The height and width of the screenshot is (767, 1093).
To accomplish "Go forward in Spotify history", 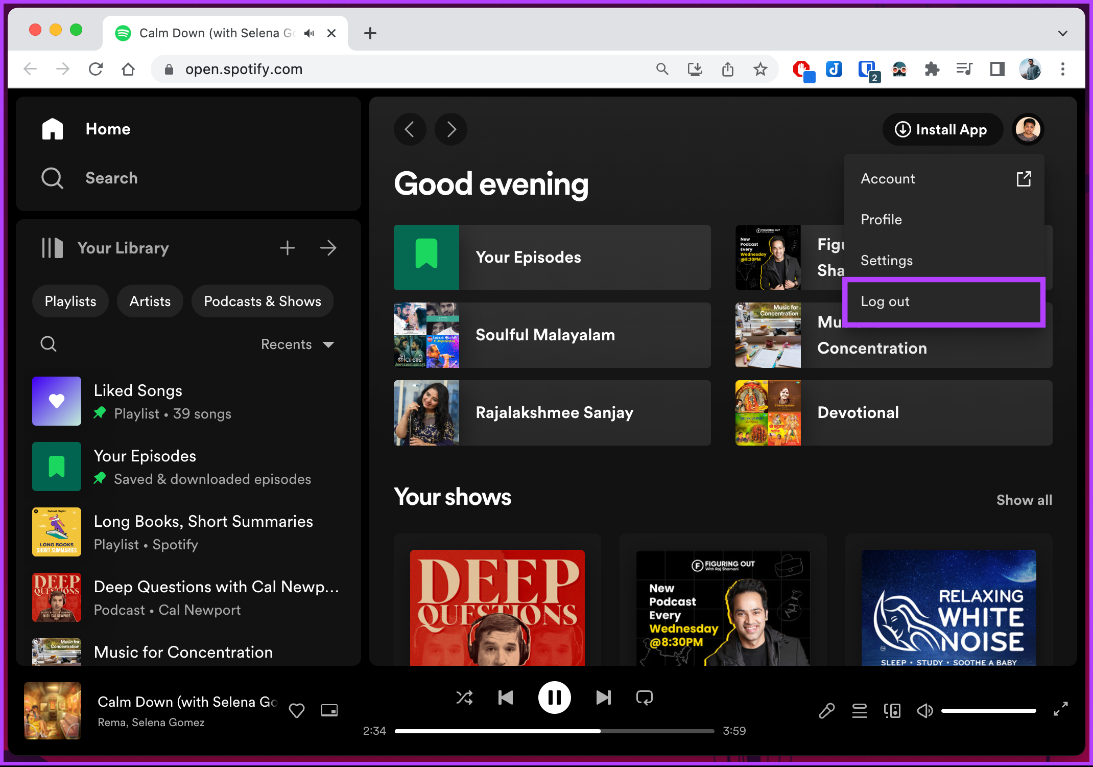I will (451, 129).
